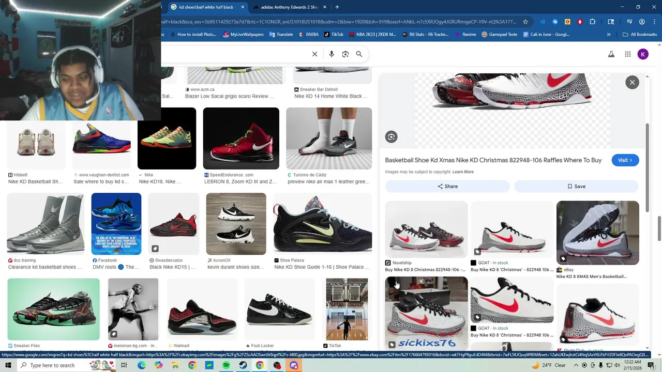The width and height of the screenshot is (662, 372).
Task: Start voice search with the microphone icon
Action: pyautogui.click(x=332, y=54)
